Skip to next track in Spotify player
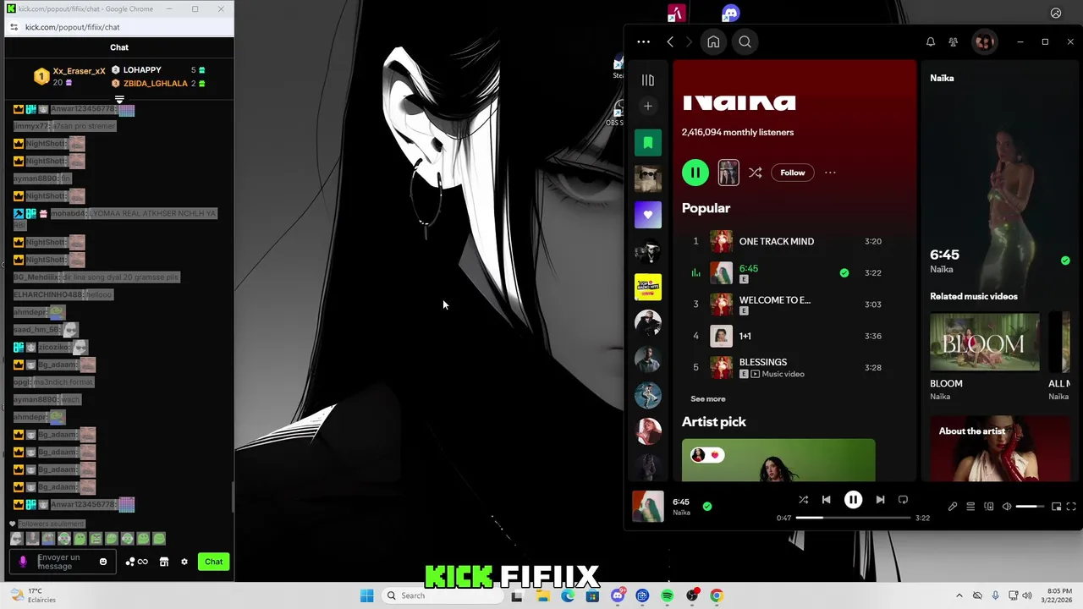This screenshot has width=1083, height=609. [880, 500]
